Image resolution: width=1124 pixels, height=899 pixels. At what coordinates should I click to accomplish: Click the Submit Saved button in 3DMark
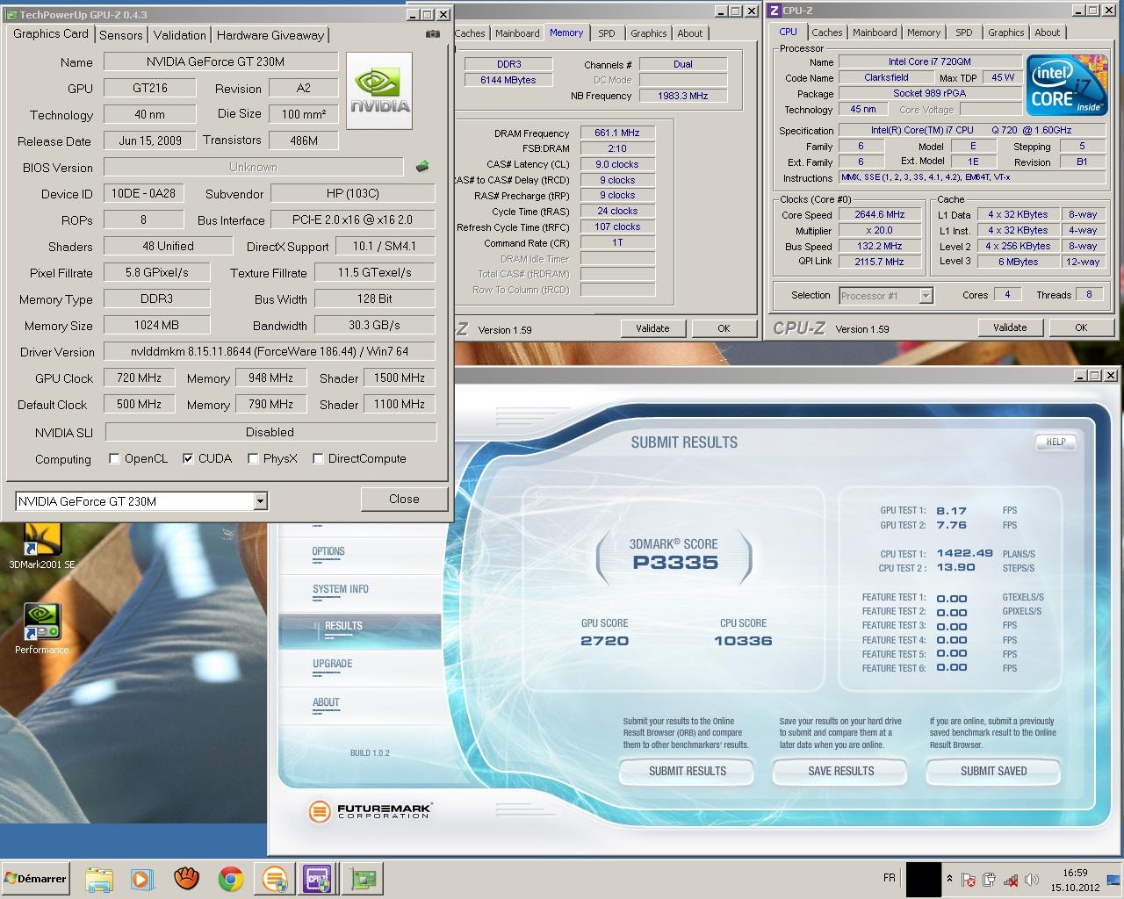[x=994, y=771]
